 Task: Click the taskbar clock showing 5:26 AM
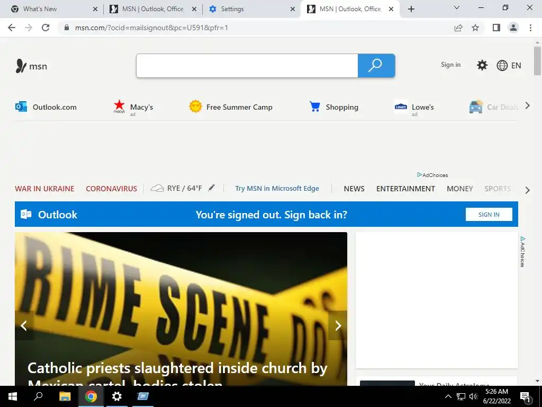pyautogui.click(x=496, y=396)
